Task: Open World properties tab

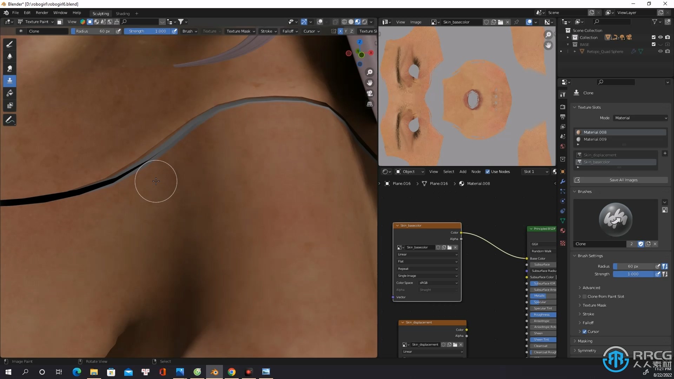Action: point(563,146)
